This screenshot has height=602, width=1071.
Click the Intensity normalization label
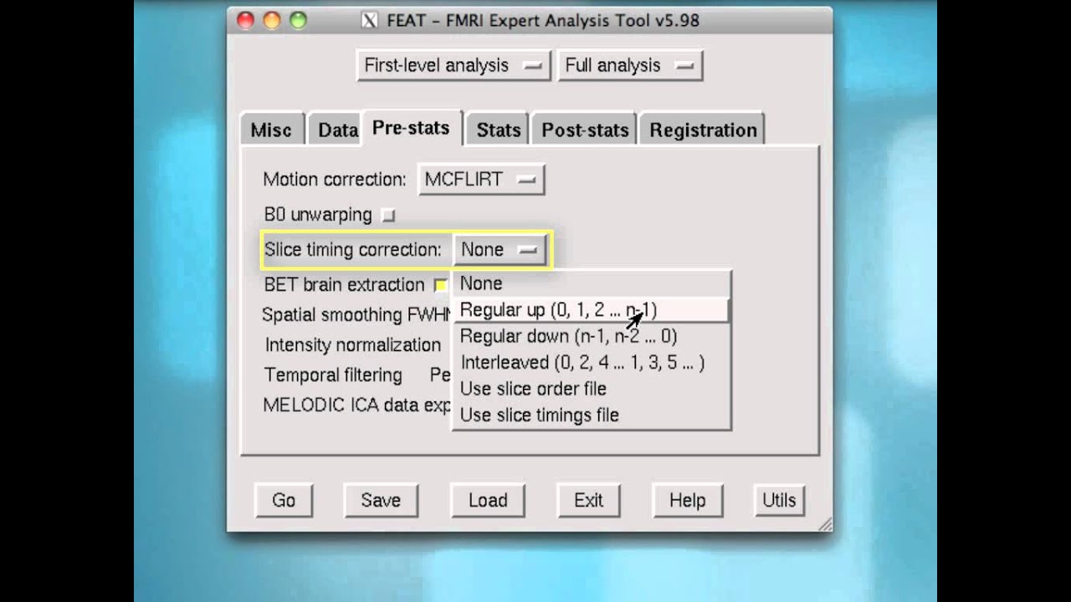[x=353, y=344]
